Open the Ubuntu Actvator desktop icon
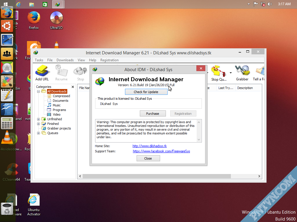Screen dimensions: 297x222 [34, 205]
